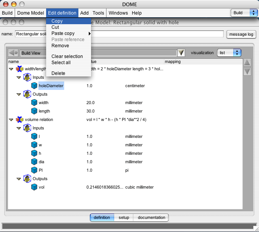Click the volume relation equation text
This screenshot has height=232, width=259.
[116, 119]
